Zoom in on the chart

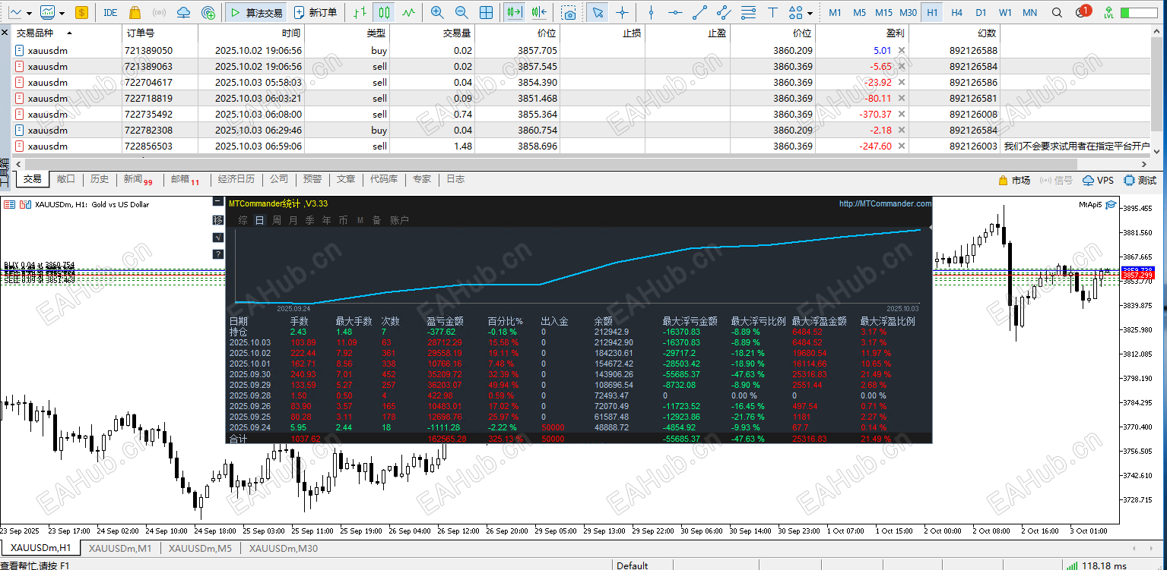coord(437,12)
